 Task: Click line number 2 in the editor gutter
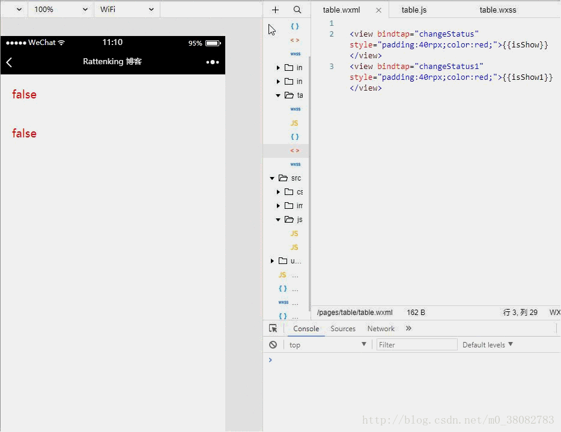[x=332, y=34]
